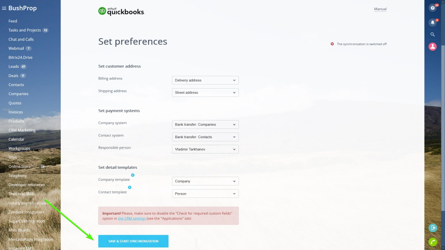Open the pink user profile avatar
Image resolution: width=445 pixels, height=250 pixels.
432,47
